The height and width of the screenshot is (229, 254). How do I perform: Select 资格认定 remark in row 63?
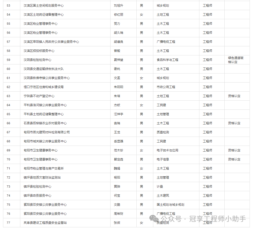234,96
